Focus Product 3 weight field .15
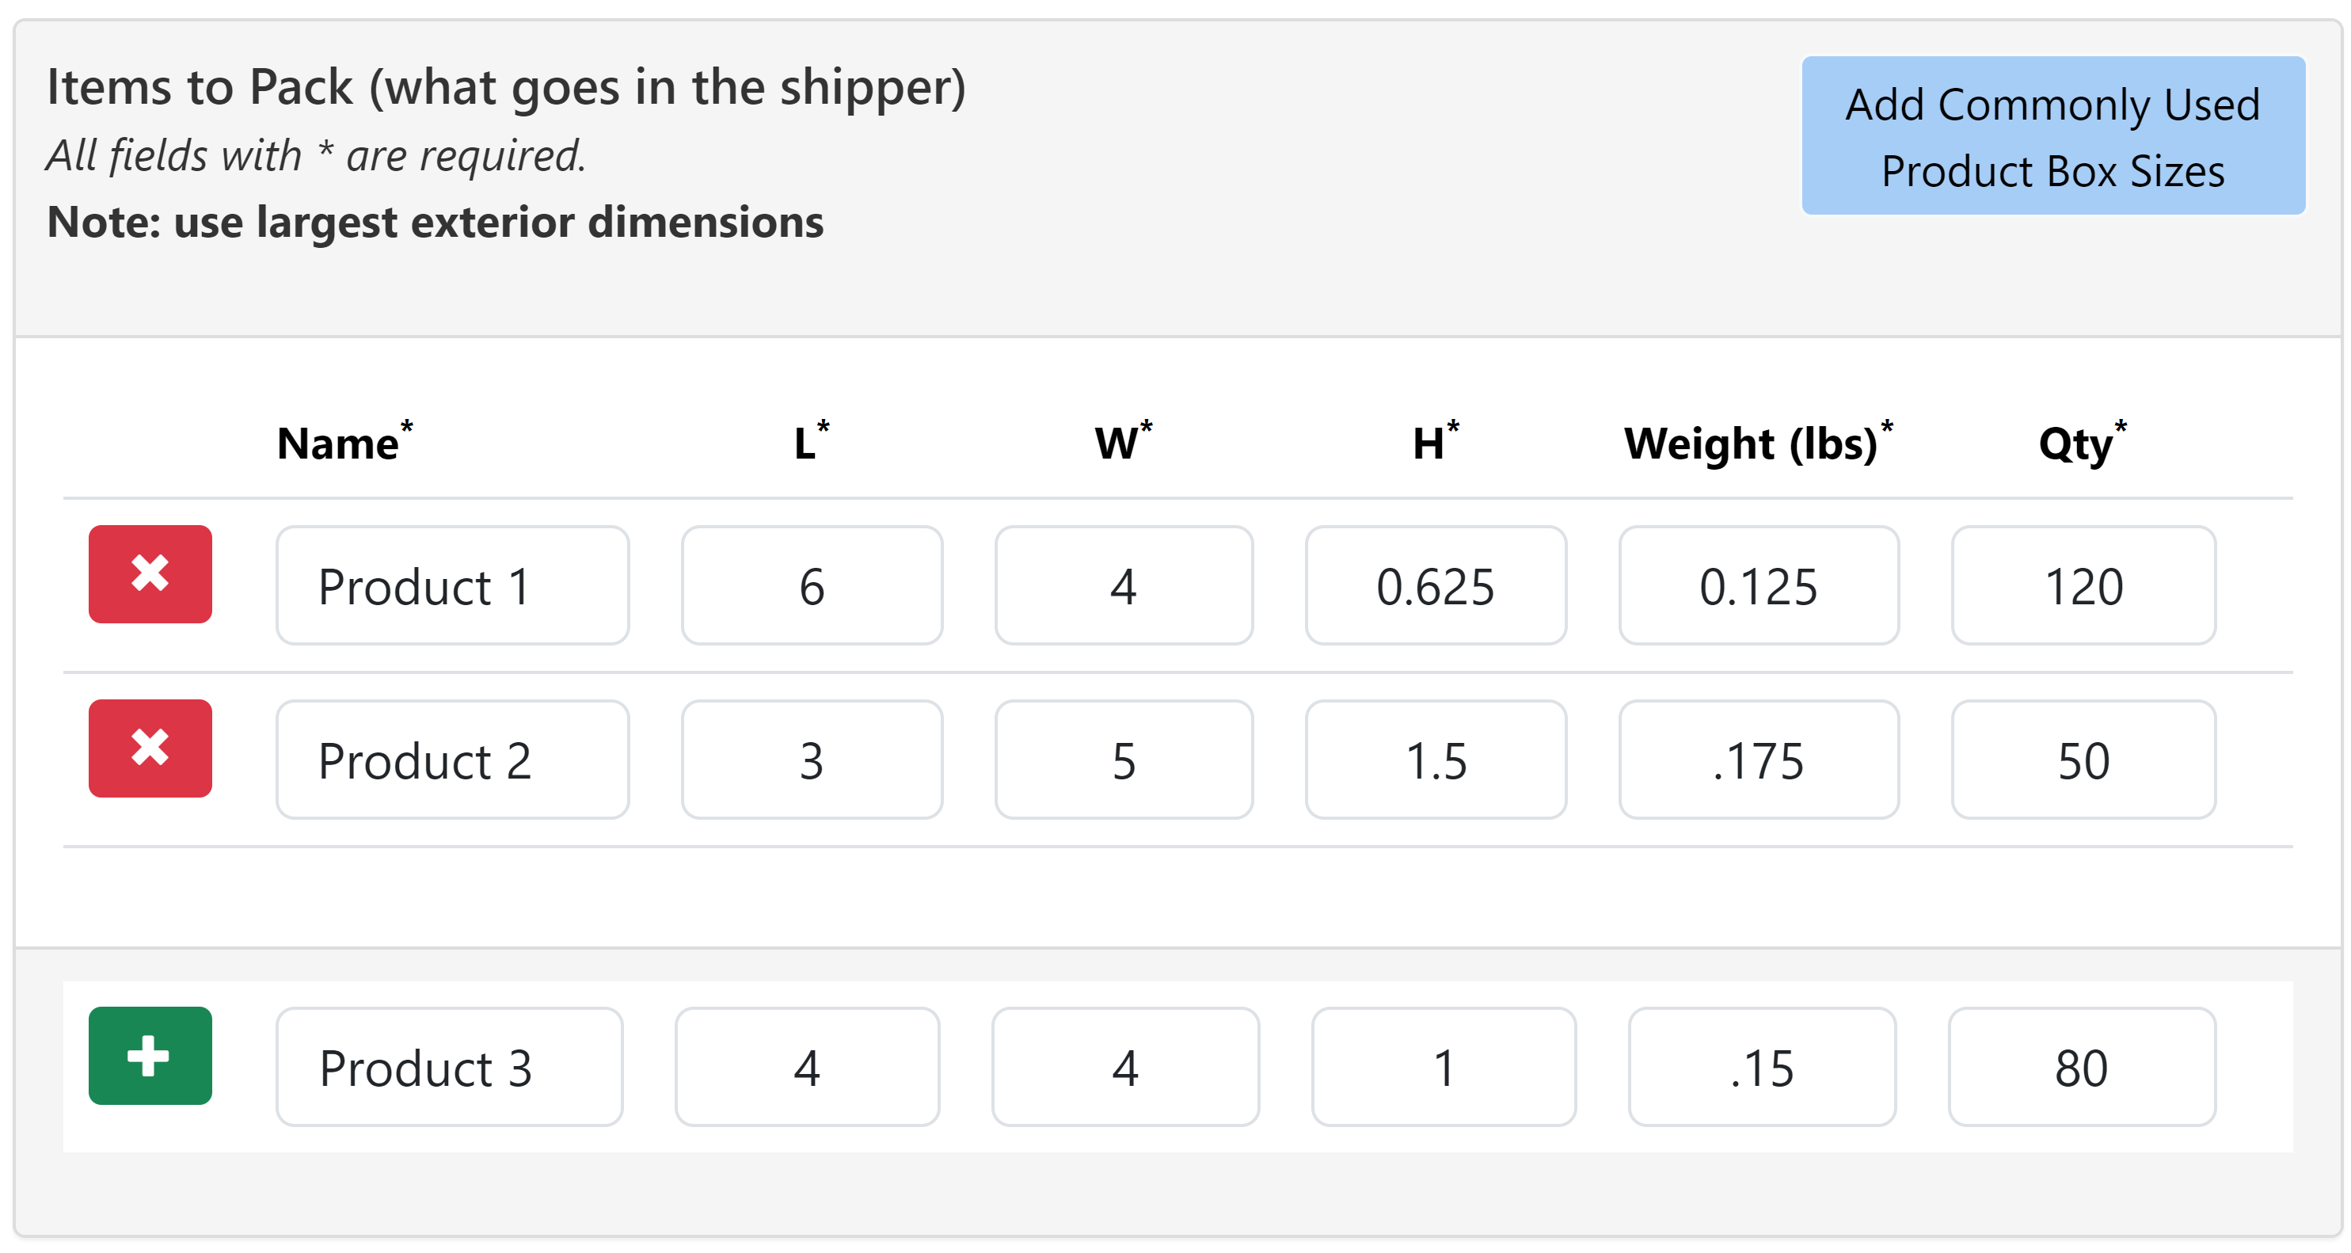Viewport: 2351px width, 1253px height. (x=1761, y=1067)
